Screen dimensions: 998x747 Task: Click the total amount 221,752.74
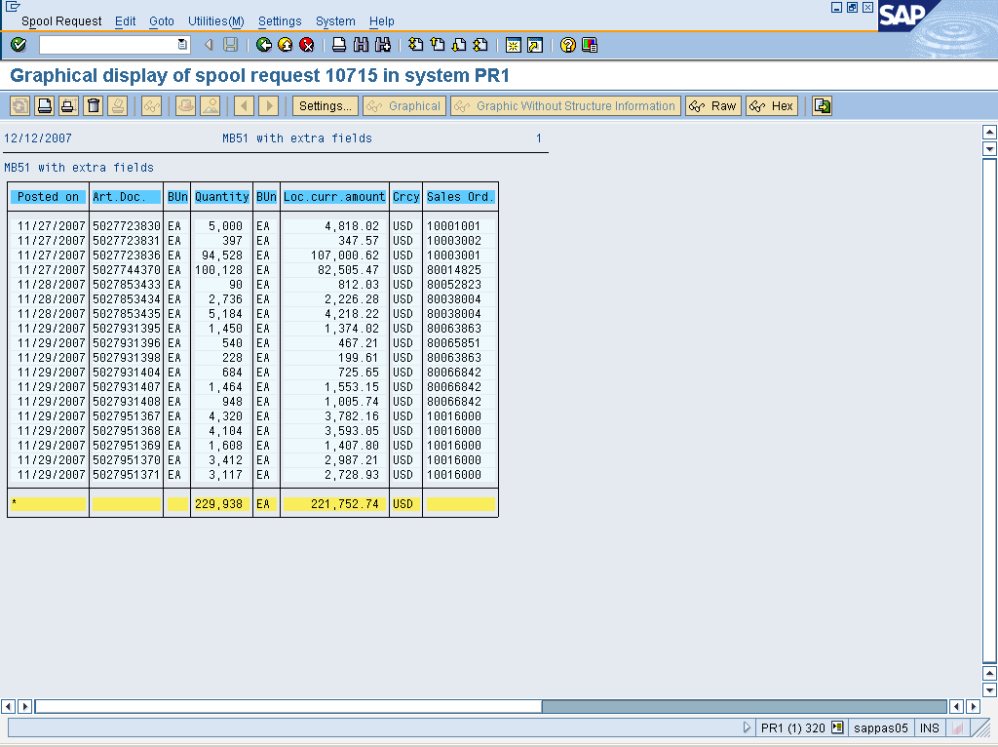coord(345,504)
